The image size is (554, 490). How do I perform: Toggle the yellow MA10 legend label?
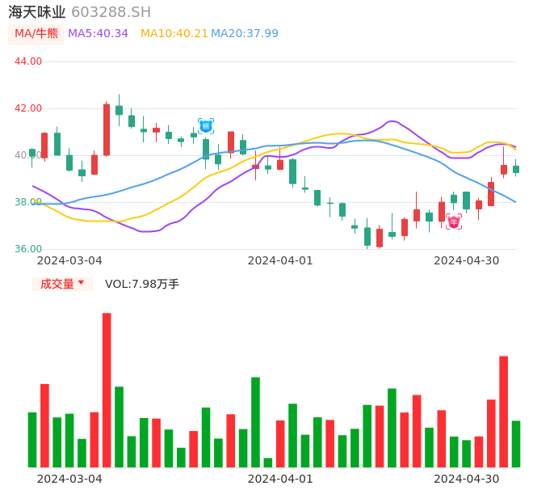[x=174, y=34]
